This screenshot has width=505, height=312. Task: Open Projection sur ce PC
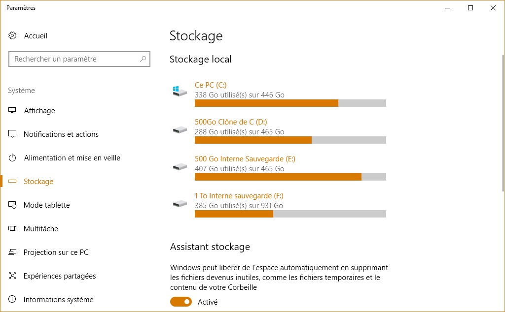coord(56,252)
